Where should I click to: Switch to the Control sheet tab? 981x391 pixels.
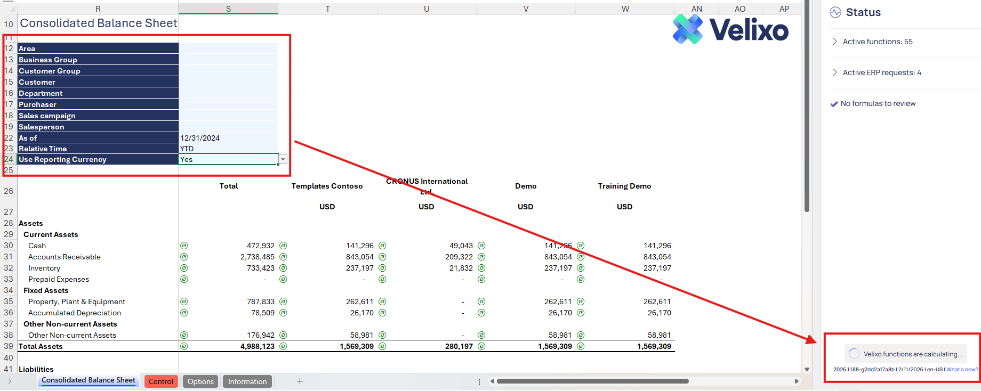(x=161, y=381)
